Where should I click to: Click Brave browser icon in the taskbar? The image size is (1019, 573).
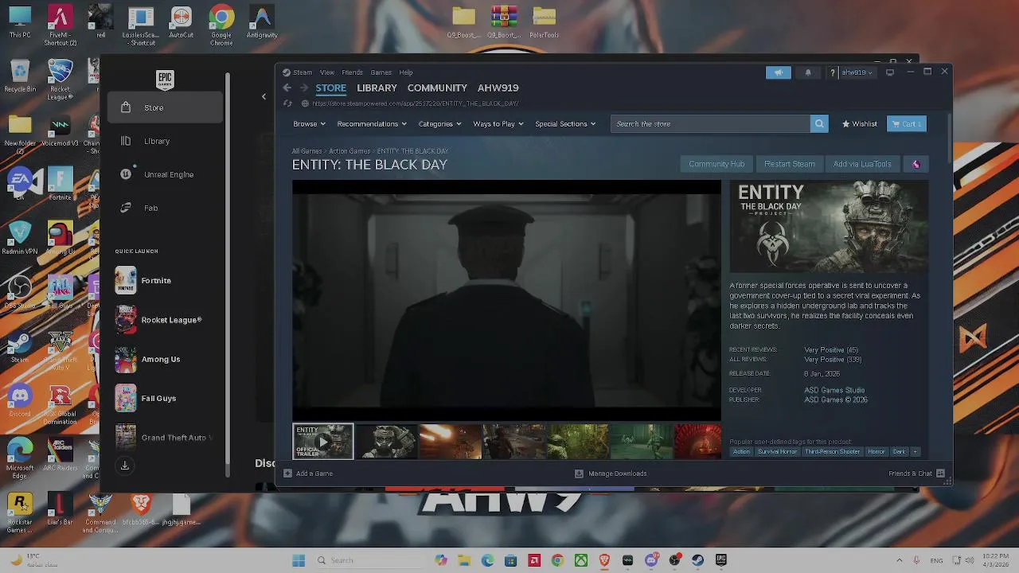604,560
